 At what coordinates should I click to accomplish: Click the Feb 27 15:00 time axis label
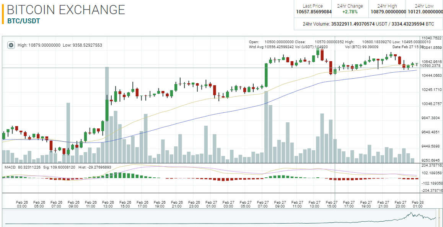point(332,204)
